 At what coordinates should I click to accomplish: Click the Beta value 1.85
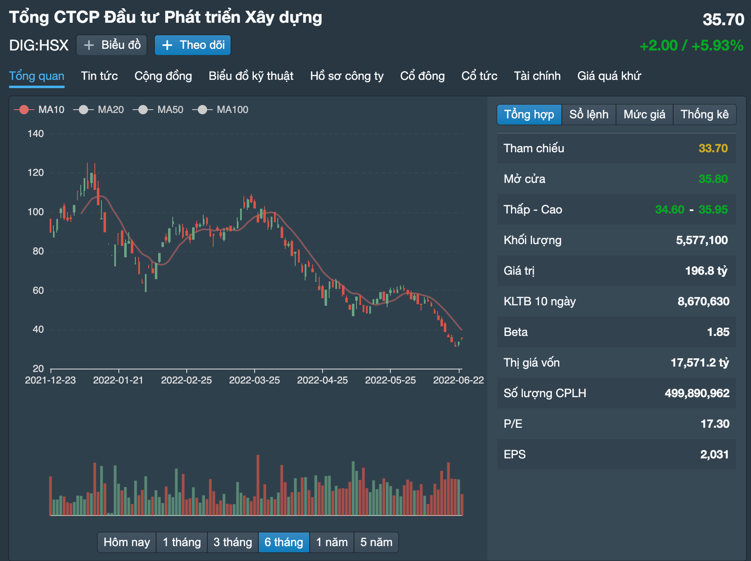(x=718, y=332)
